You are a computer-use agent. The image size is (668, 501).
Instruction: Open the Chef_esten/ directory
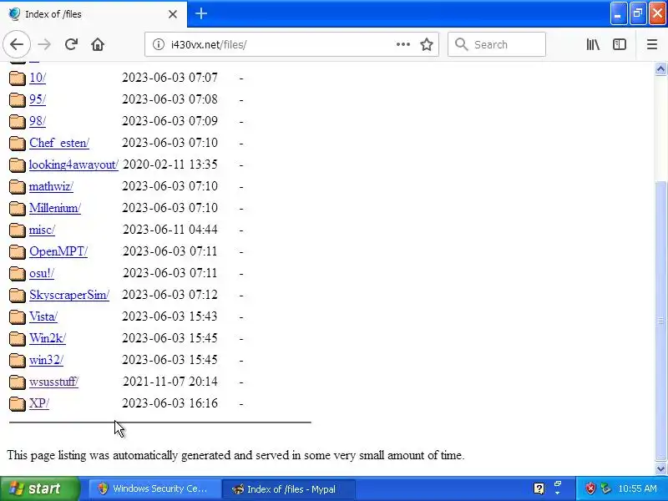59,143
